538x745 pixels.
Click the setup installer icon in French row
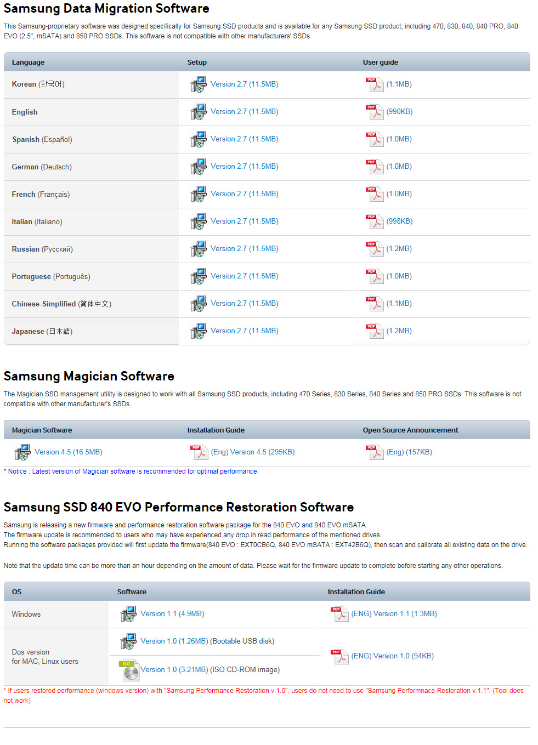click(x=199, y=194)
